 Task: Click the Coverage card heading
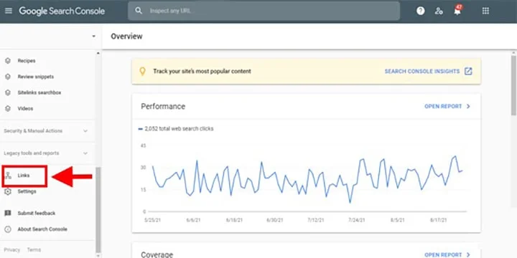tap(157, 254)
